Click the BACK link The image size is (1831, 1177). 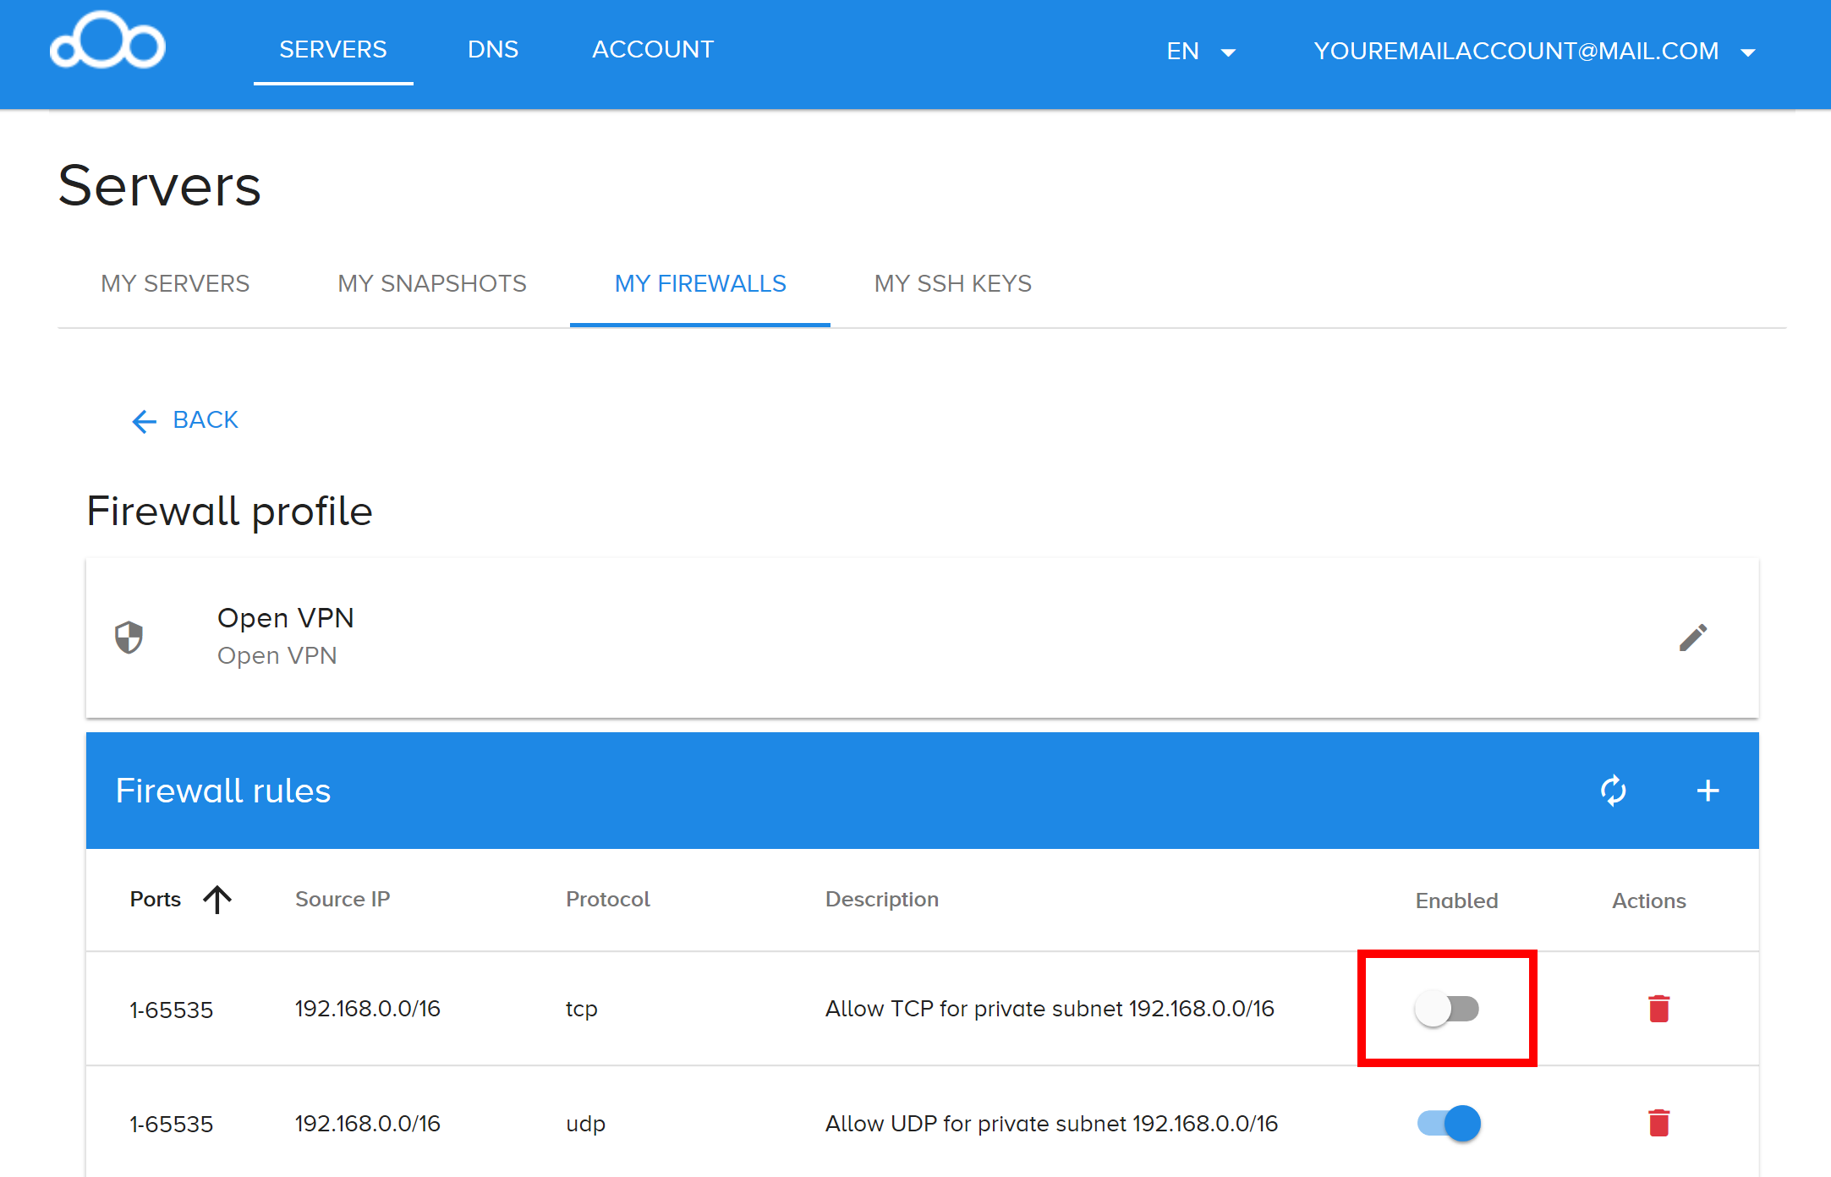click(185, 420)
